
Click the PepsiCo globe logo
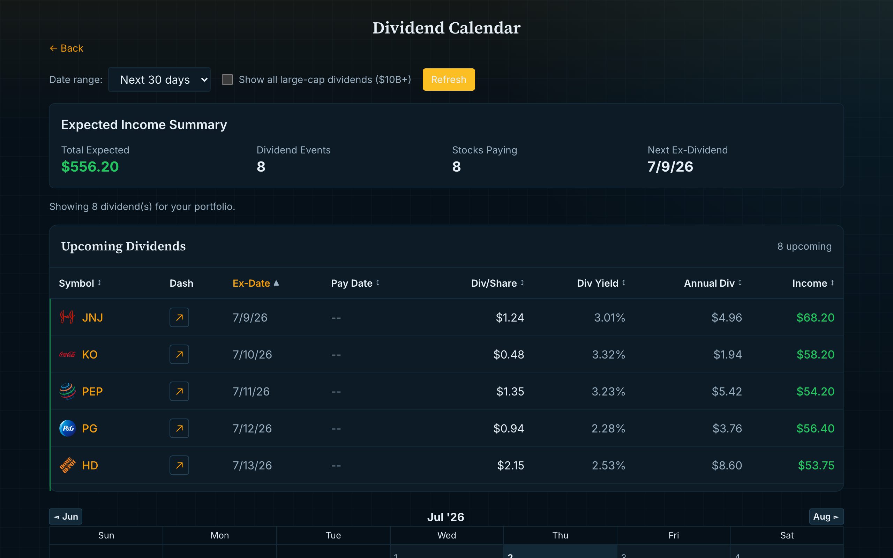[68, 391]
